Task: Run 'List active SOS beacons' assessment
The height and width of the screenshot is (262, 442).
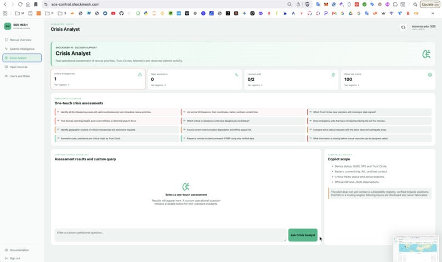Action: click(x=243, y=112)
